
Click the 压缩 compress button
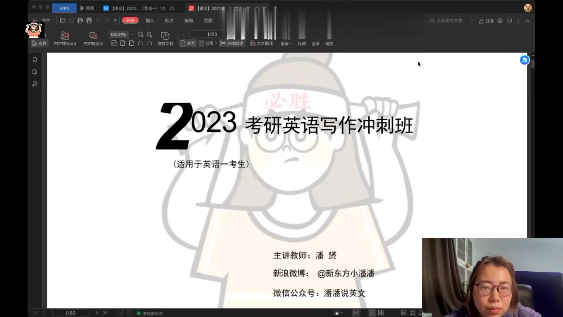(x=302, y=44)
